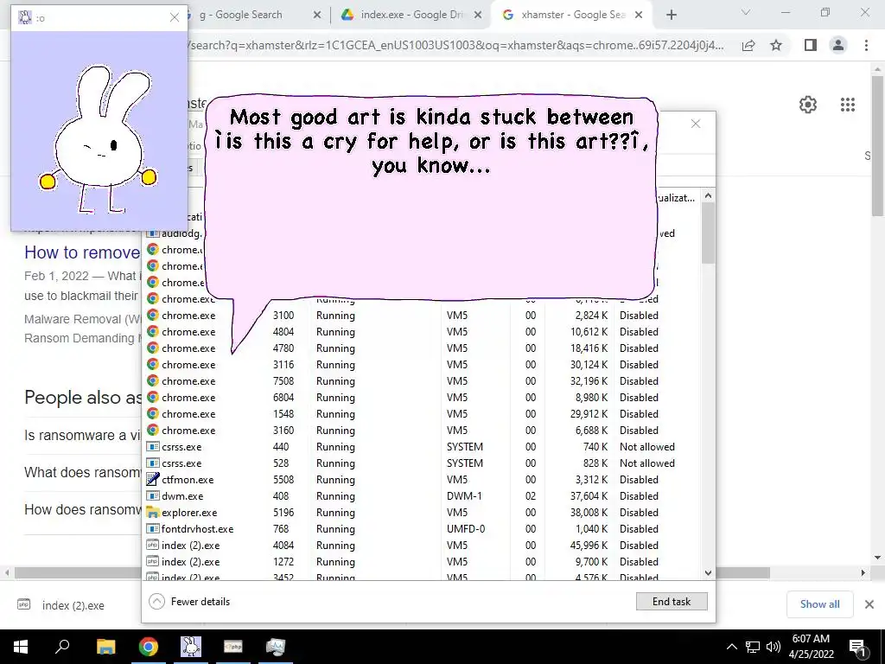Select csrss.exe process PID 528

422,463
